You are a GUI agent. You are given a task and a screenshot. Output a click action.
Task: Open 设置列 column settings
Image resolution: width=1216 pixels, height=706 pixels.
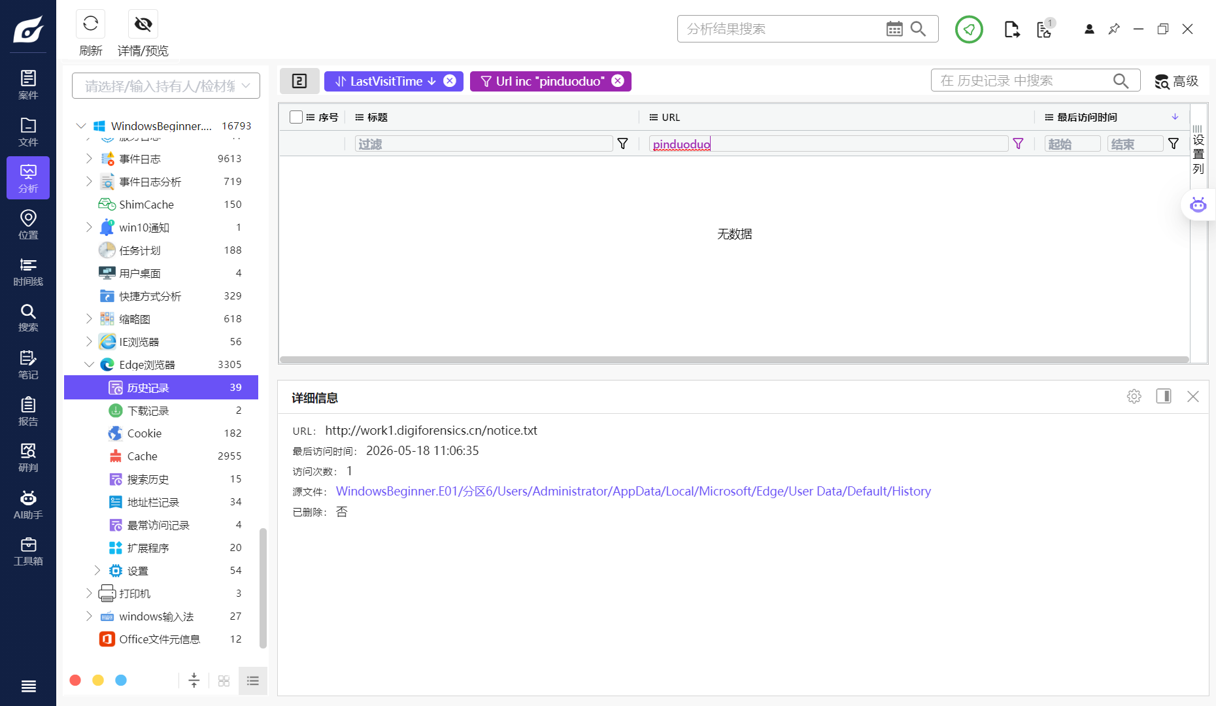tap(1198, 149)
